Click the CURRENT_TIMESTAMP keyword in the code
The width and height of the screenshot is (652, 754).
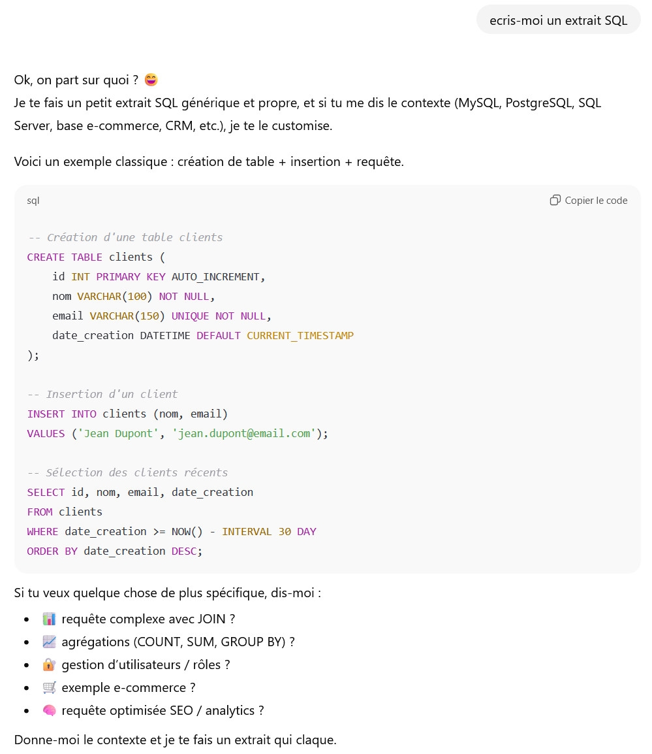(x=300, y=335)
